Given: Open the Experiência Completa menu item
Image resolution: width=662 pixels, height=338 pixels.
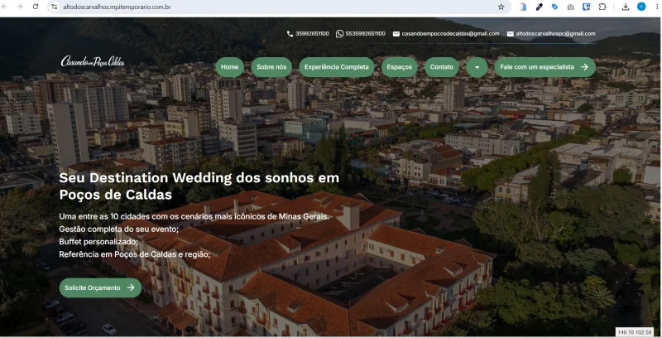Looking at the screenshot, I should [x=337, y=67].
